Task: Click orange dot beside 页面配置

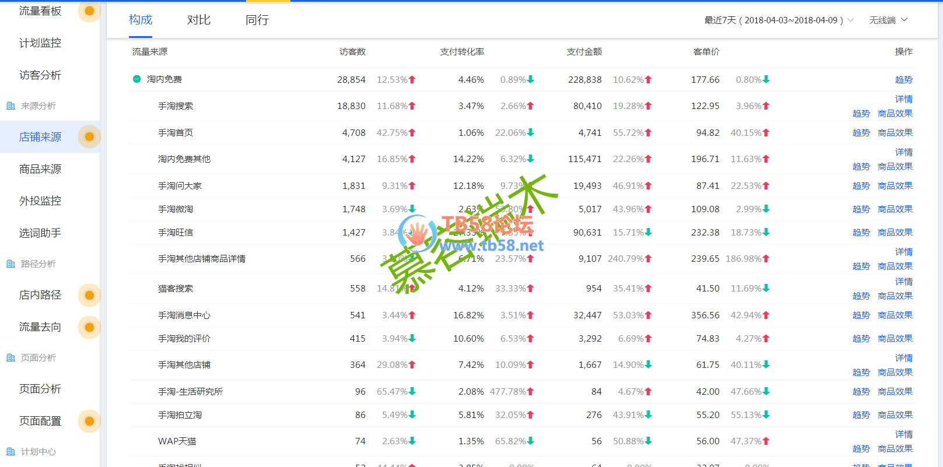Action: [x=89, y=421]
